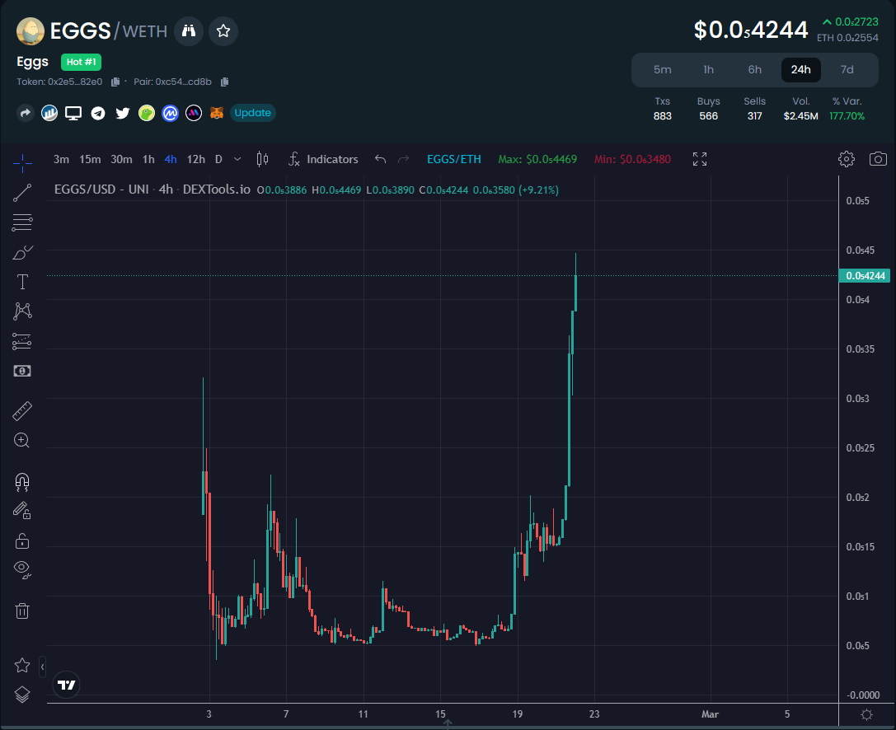This screenshot has width=896, height=730.
Task: Click the dark circular token link icon
Action: pos(194,113)
